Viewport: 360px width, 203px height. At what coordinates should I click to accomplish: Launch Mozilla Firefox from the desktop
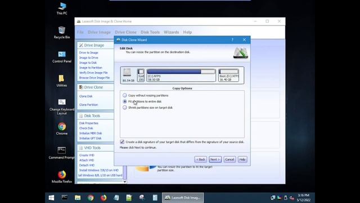pyautogui.click(x=62, y=176)
